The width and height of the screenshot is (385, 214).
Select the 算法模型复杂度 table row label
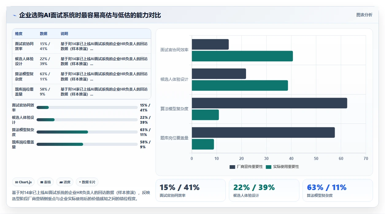click(x=24, y=76)
